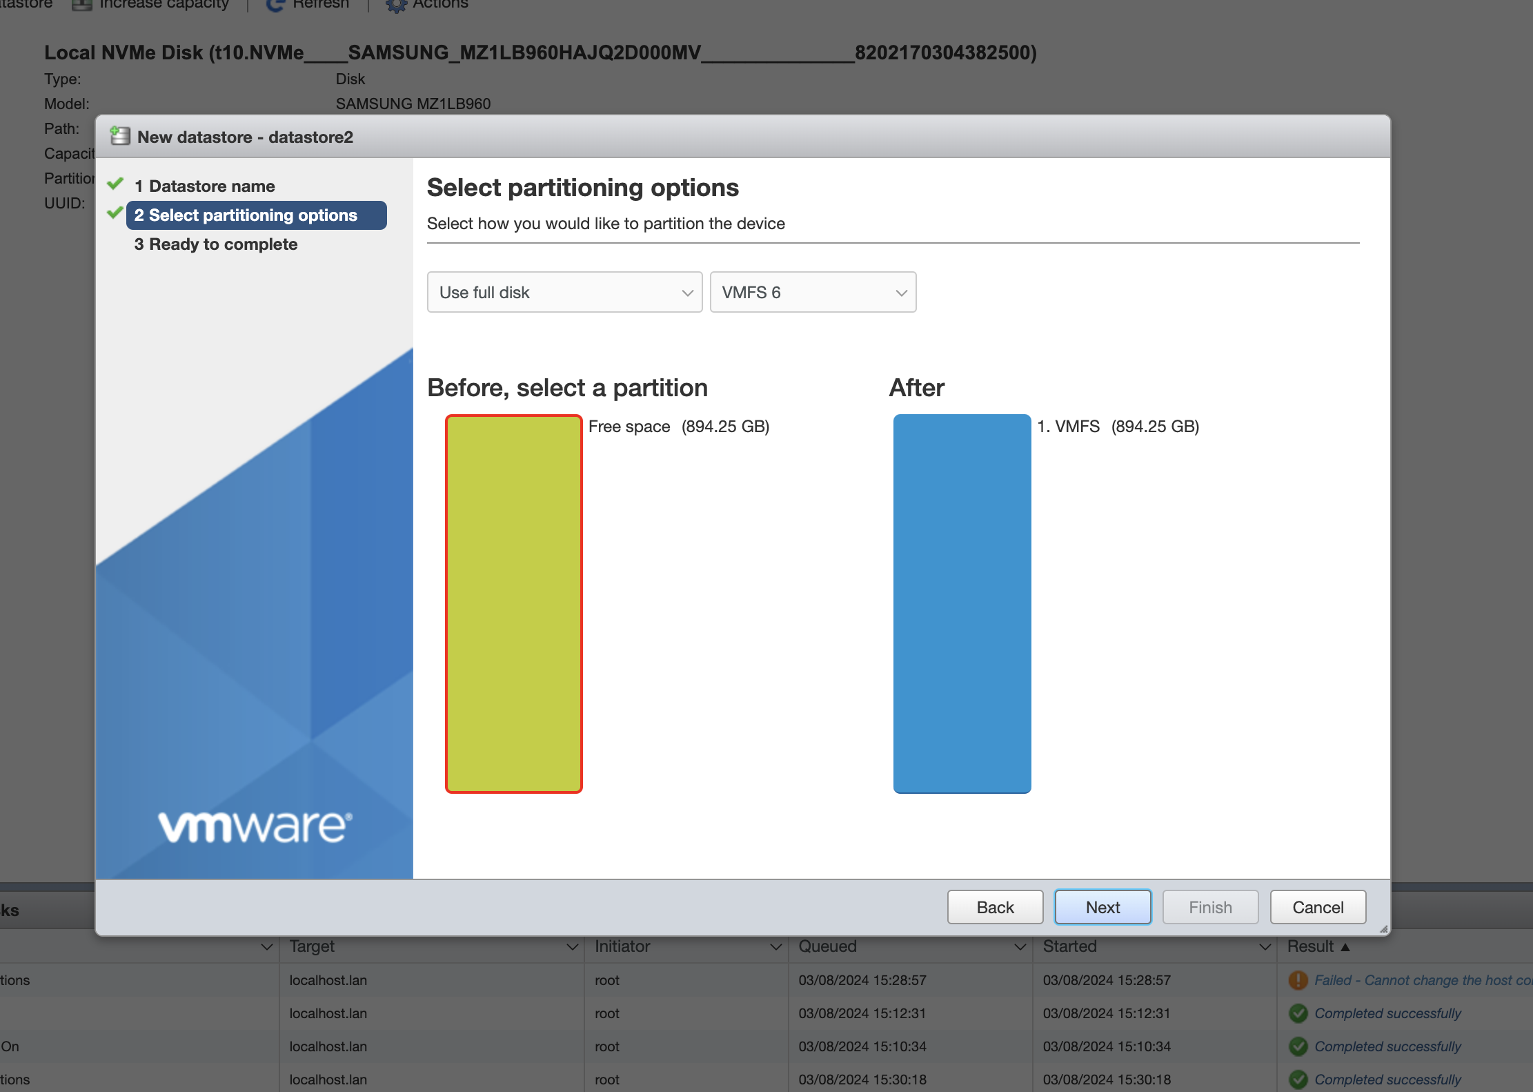Select the yellow Free space partition block
The image size is (1533, 1092).
[513, 603]
